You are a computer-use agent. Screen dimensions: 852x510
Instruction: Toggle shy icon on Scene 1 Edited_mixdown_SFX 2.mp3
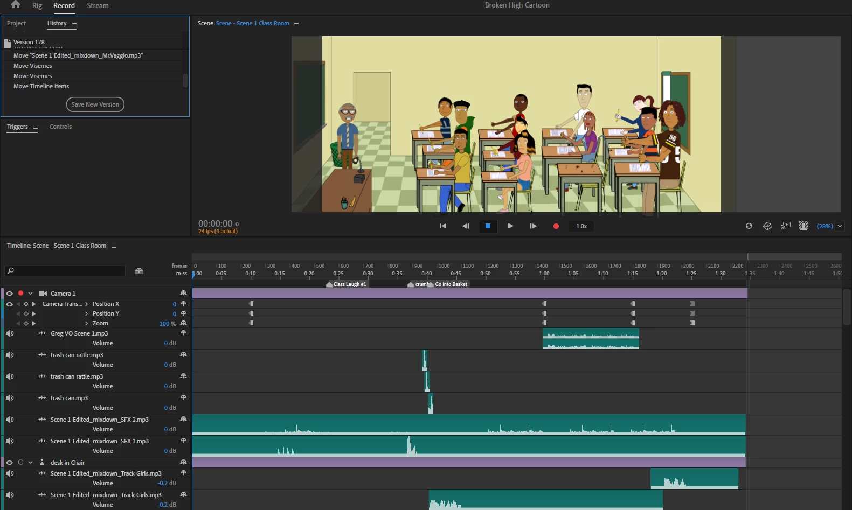coord(183,419)
